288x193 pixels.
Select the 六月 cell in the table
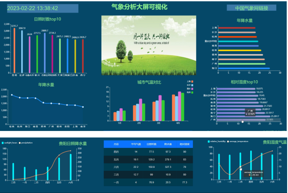(116, 167)
